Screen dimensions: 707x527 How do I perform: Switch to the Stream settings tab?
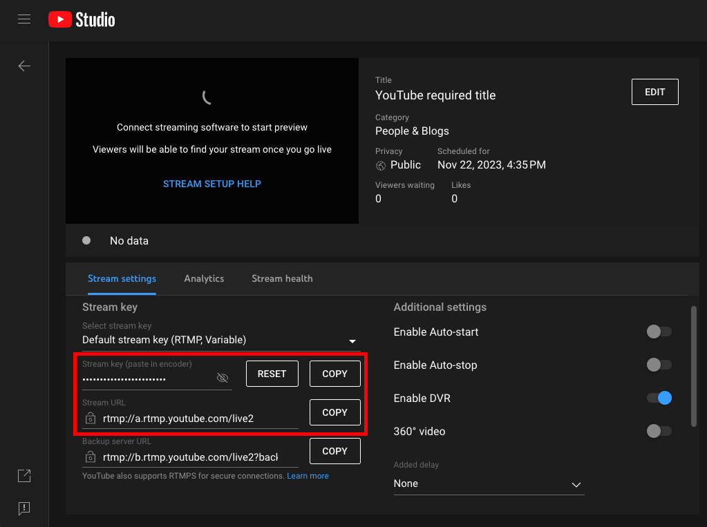(122, 278)
